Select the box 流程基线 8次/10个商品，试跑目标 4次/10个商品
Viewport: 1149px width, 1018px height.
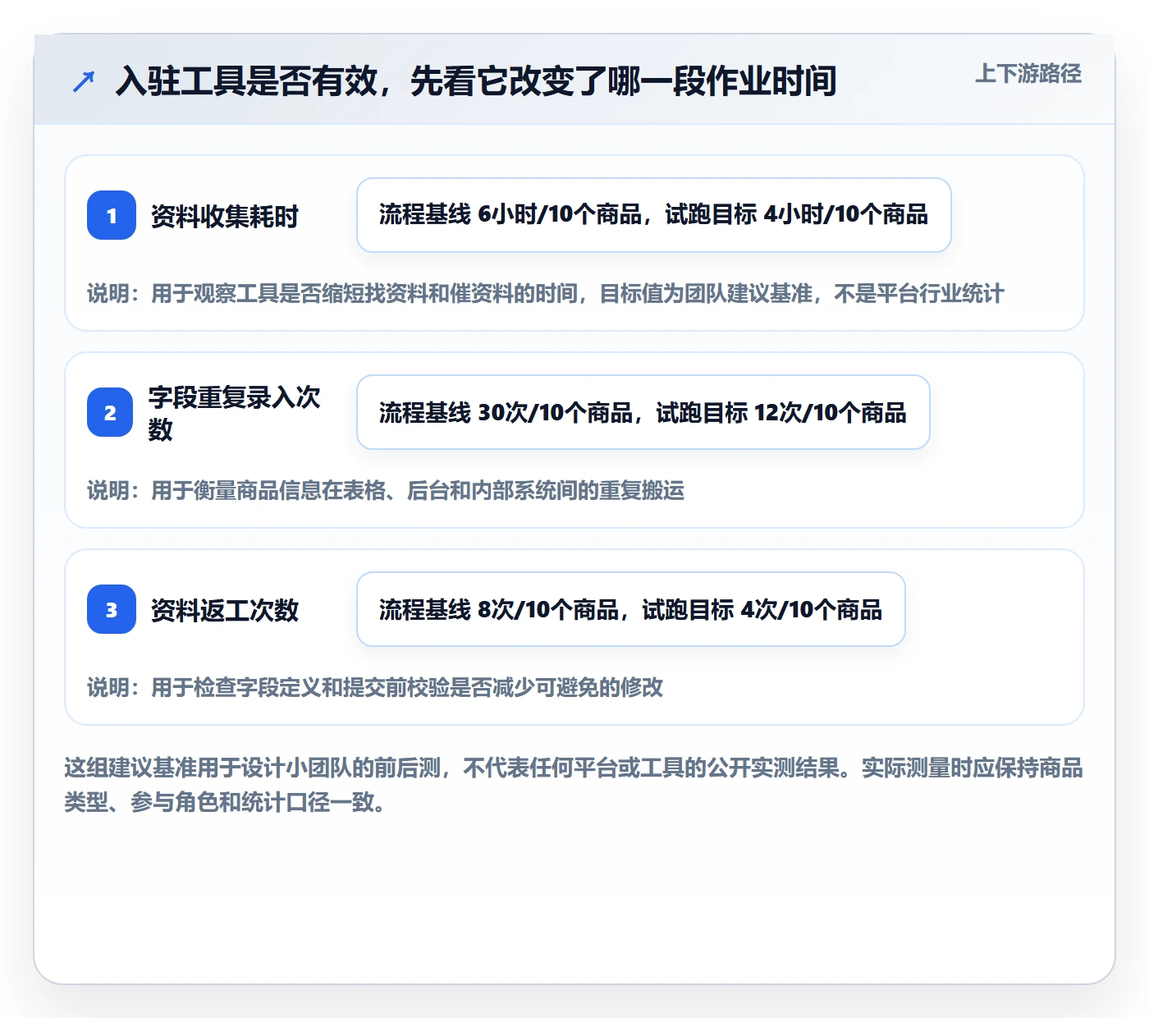[x=631, y=609]
